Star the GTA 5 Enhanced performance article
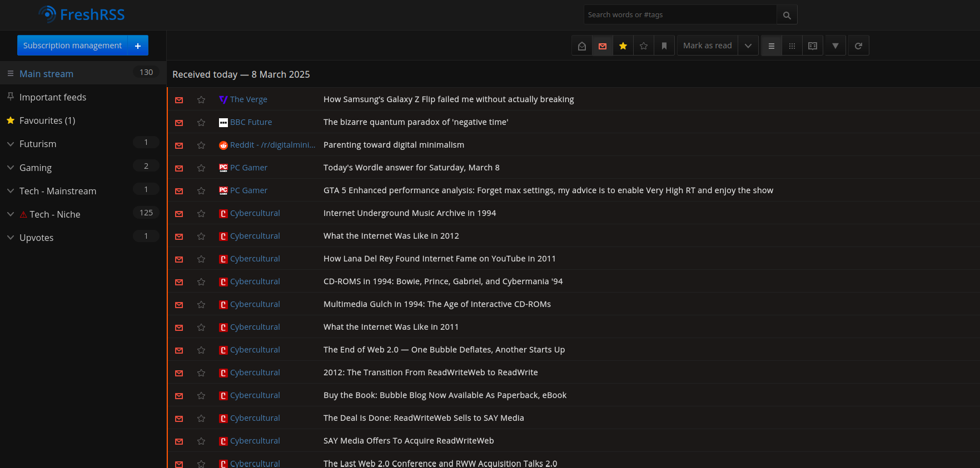The height and width of the screenshot is (468, 980). (201, 191)
